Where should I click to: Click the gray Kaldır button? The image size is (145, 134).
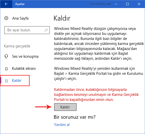[x=65, y=107]
